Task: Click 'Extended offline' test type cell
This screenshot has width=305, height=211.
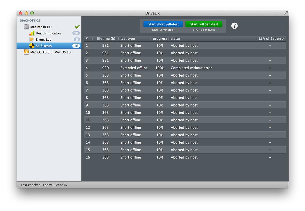Action: (134, 68)
